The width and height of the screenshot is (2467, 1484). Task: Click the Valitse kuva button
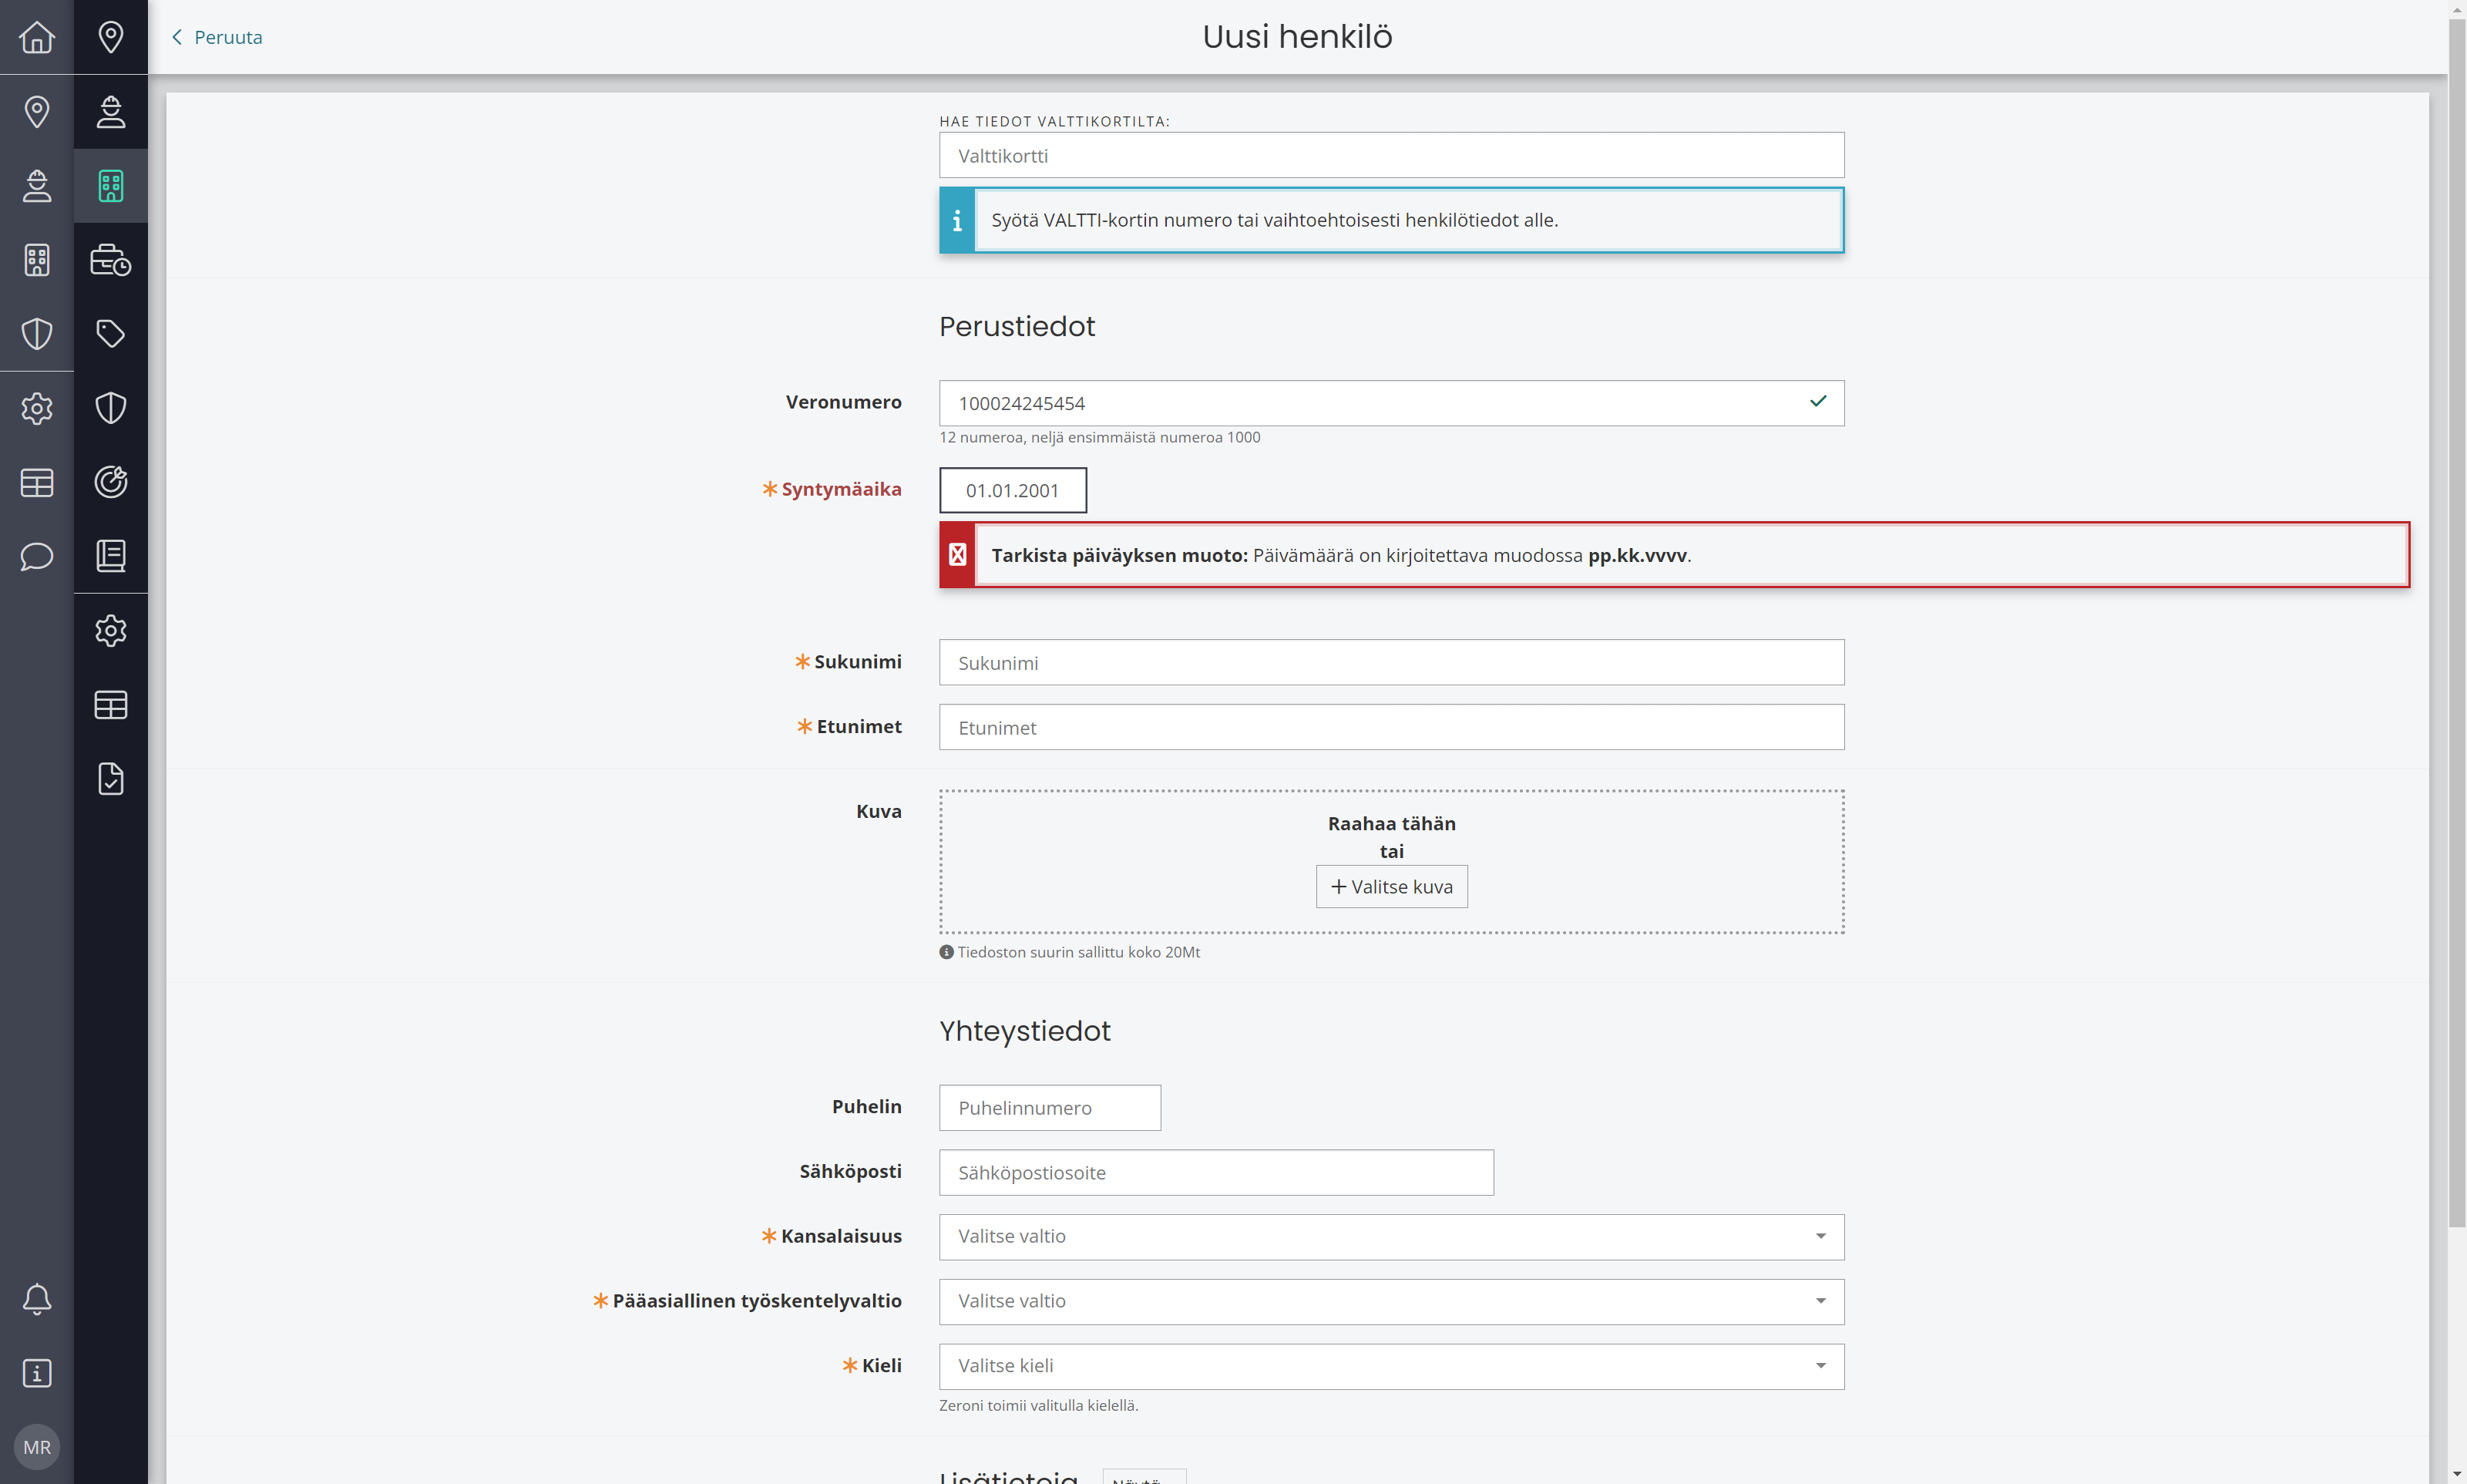(x=1391, y=887)
